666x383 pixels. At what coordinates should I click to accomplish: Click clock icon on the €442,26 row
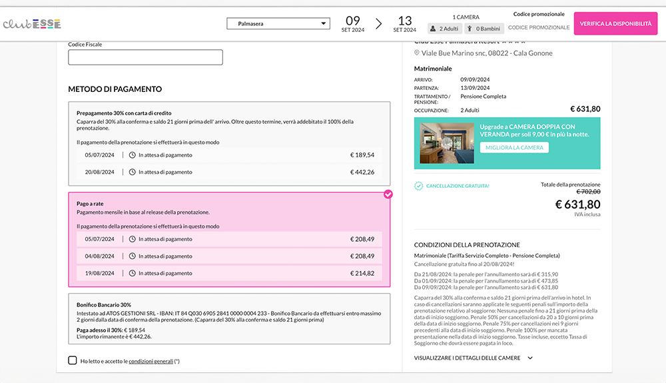coord(132,172)
